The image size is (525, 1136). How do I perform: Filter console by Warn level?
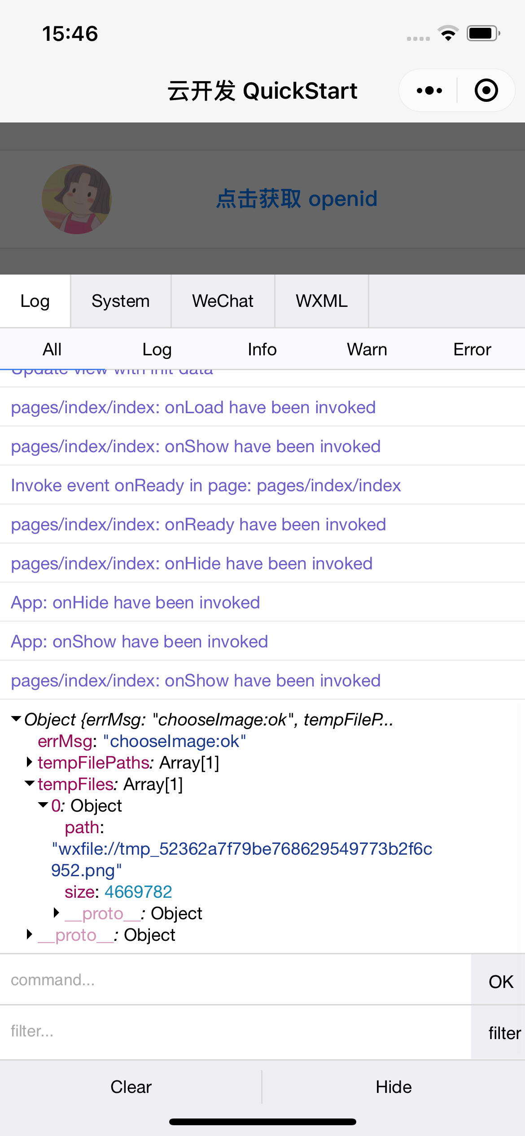pos(367,350)
